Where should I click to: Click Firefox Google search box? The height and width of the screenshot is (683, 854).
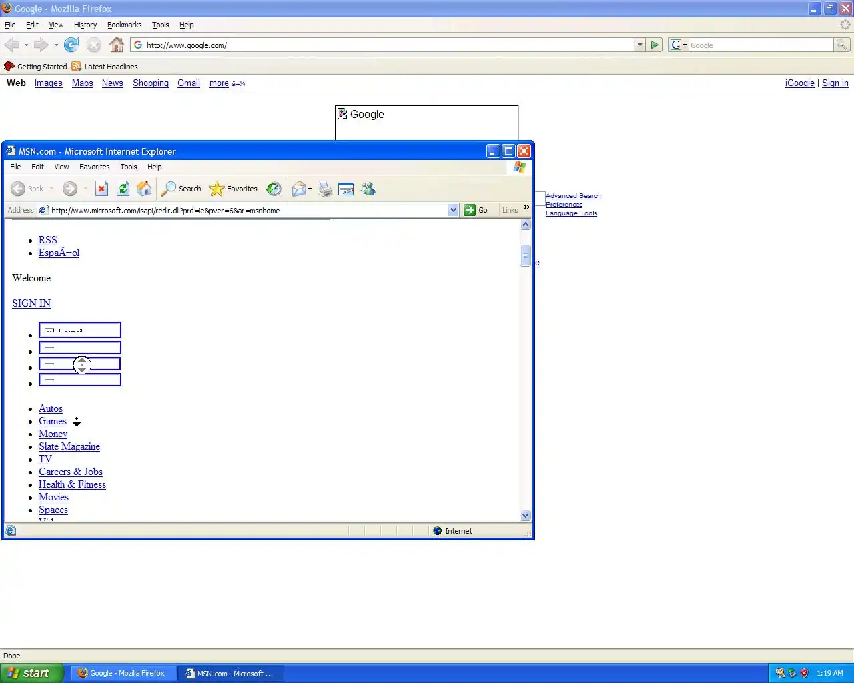pyautogui.click(x=761, y=45)
